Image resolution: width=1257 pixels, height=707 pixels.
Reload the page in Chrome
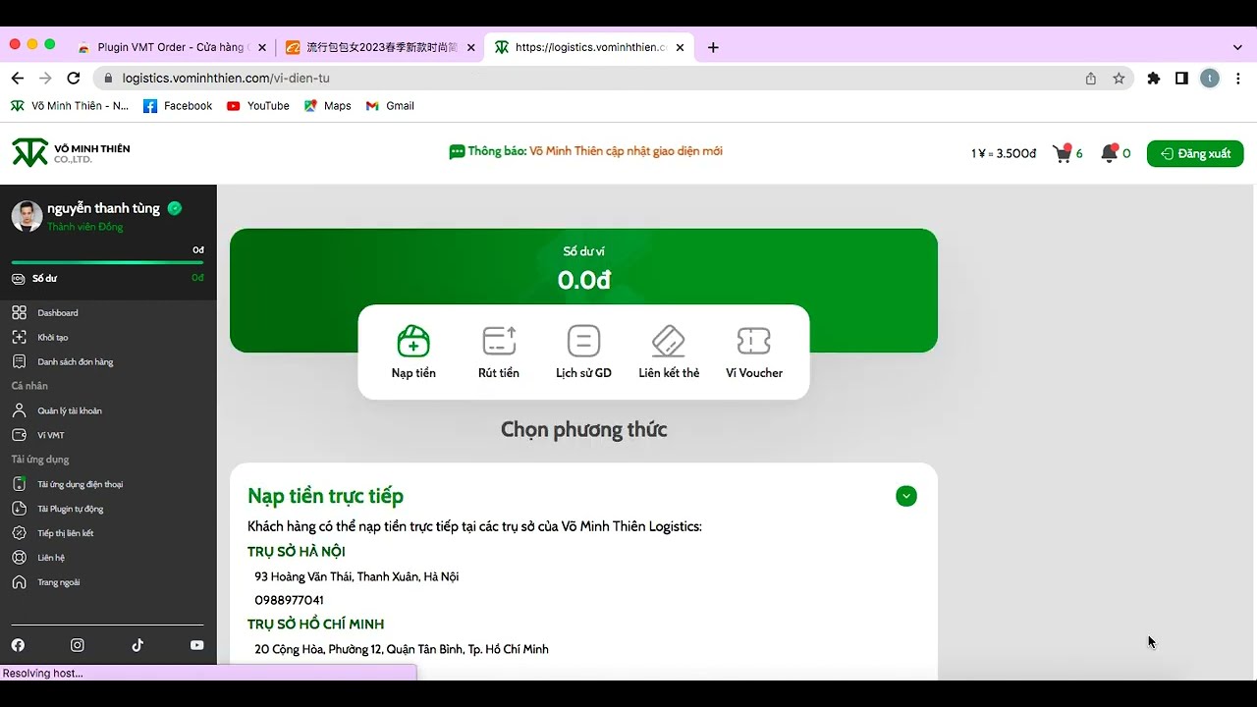[x=74, y=79]
